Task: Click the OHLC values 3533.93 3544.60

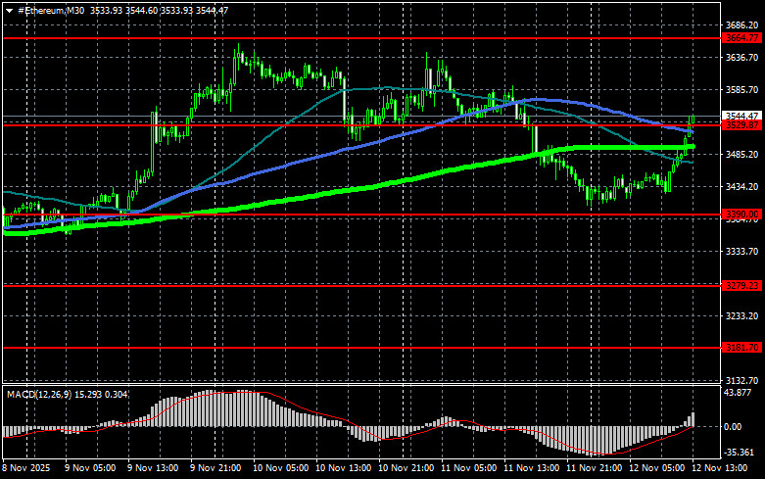Action: [123, 10]
